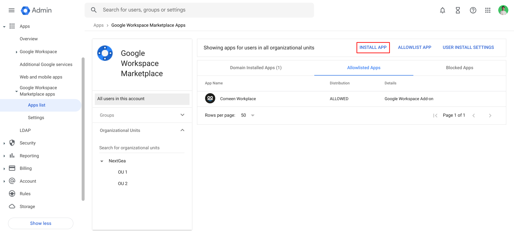Go to the next results page
This screenshot has height=235, width=514.
click(x=490, y=115)
